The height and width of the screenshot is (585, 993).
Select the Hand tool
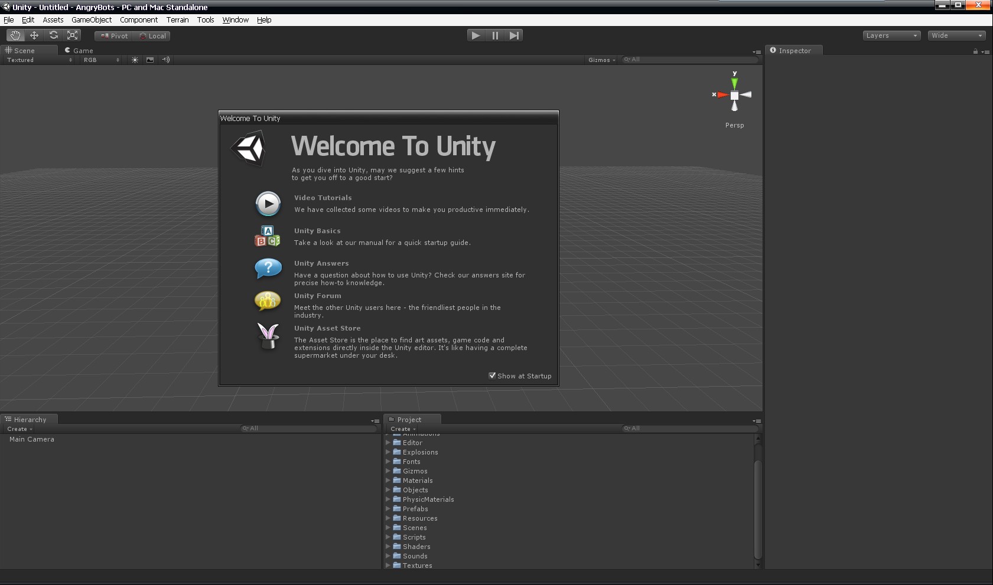(x=15, y=35)
